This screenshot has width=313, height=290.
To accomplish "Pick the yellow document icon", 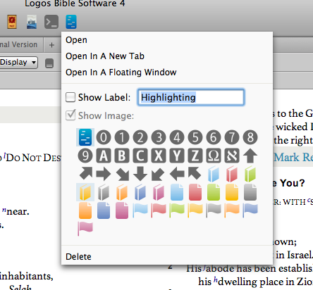I will point(232,192).
